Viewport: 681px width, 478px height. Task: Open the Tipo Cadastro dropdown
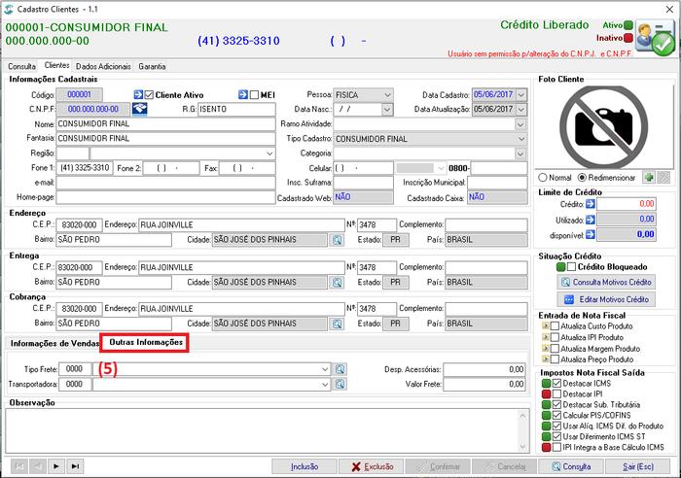pos(521,139)
